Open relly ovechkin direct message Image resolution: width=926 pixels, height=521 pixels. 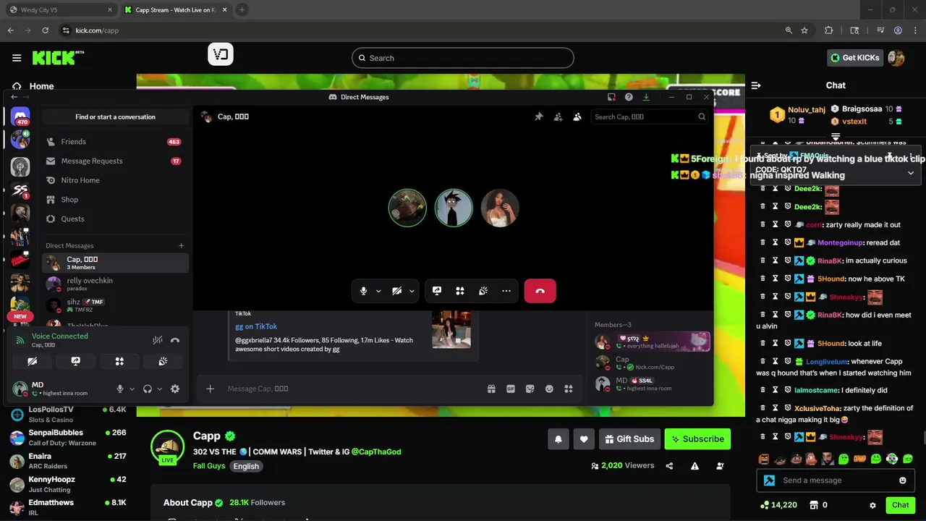click(114, 284)
